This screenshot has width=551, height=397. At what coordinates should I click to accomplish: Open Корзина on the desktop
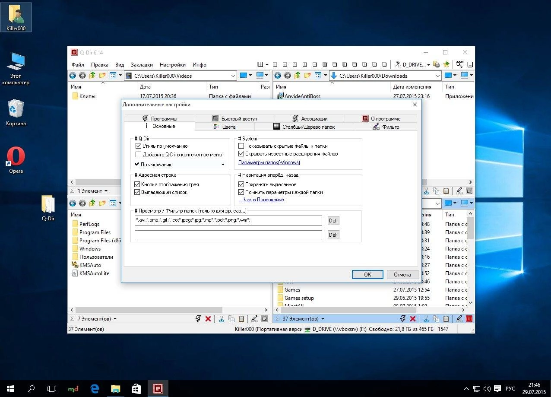[x=16, y=112]
